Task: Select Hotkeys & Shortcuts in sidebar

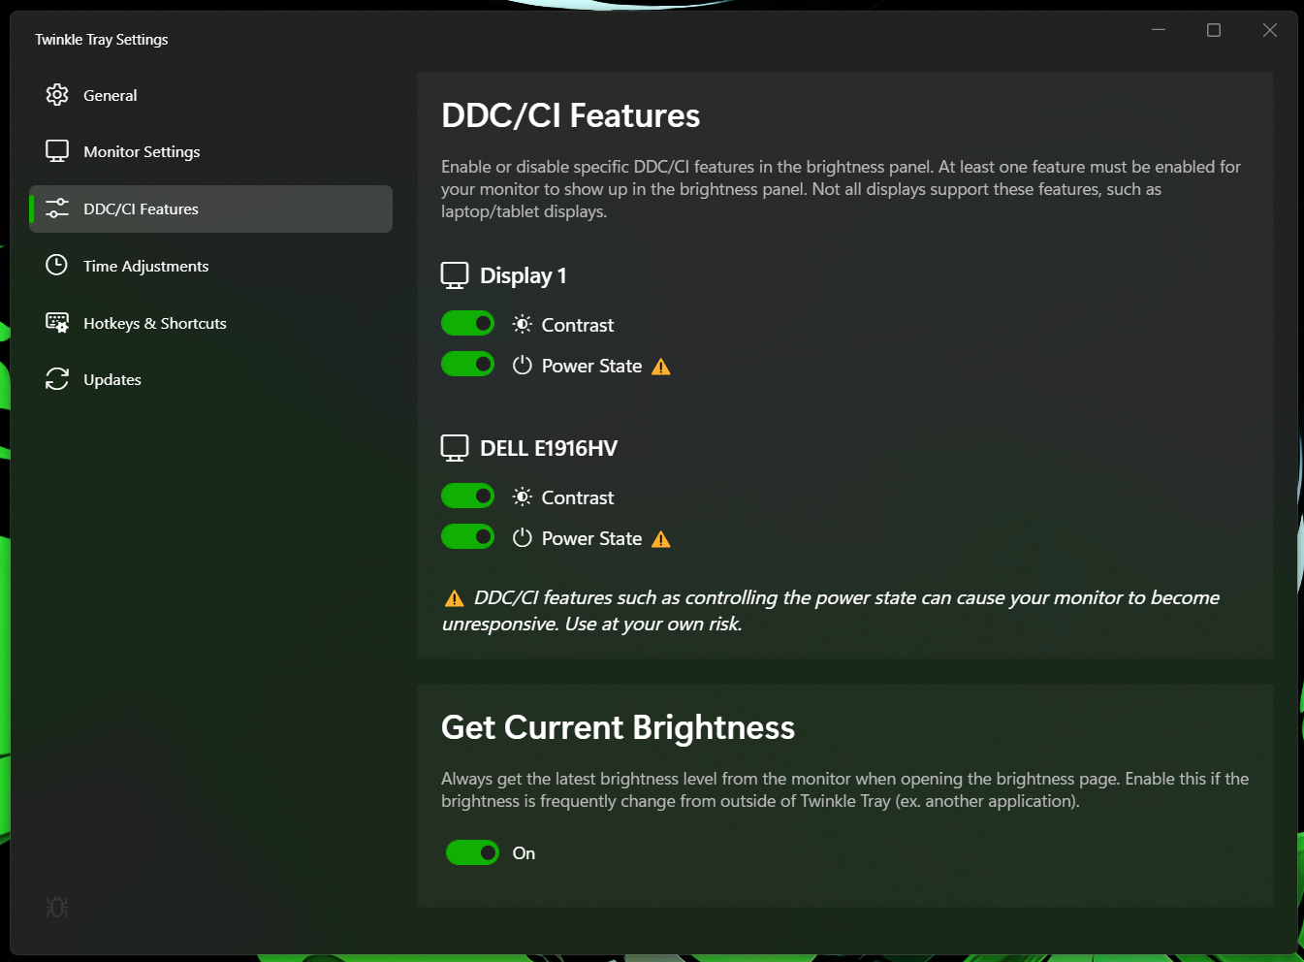Action: pos(155,324)
